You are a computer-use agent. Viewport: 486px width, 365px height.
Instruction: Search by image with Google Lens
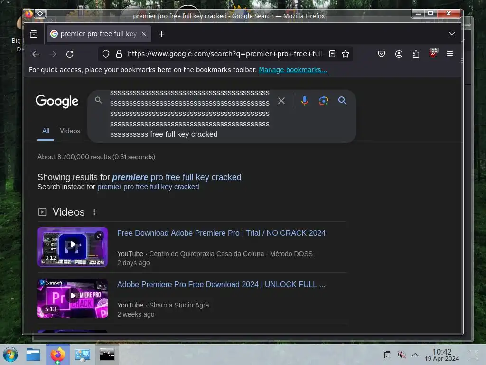(x=324, y=101)
